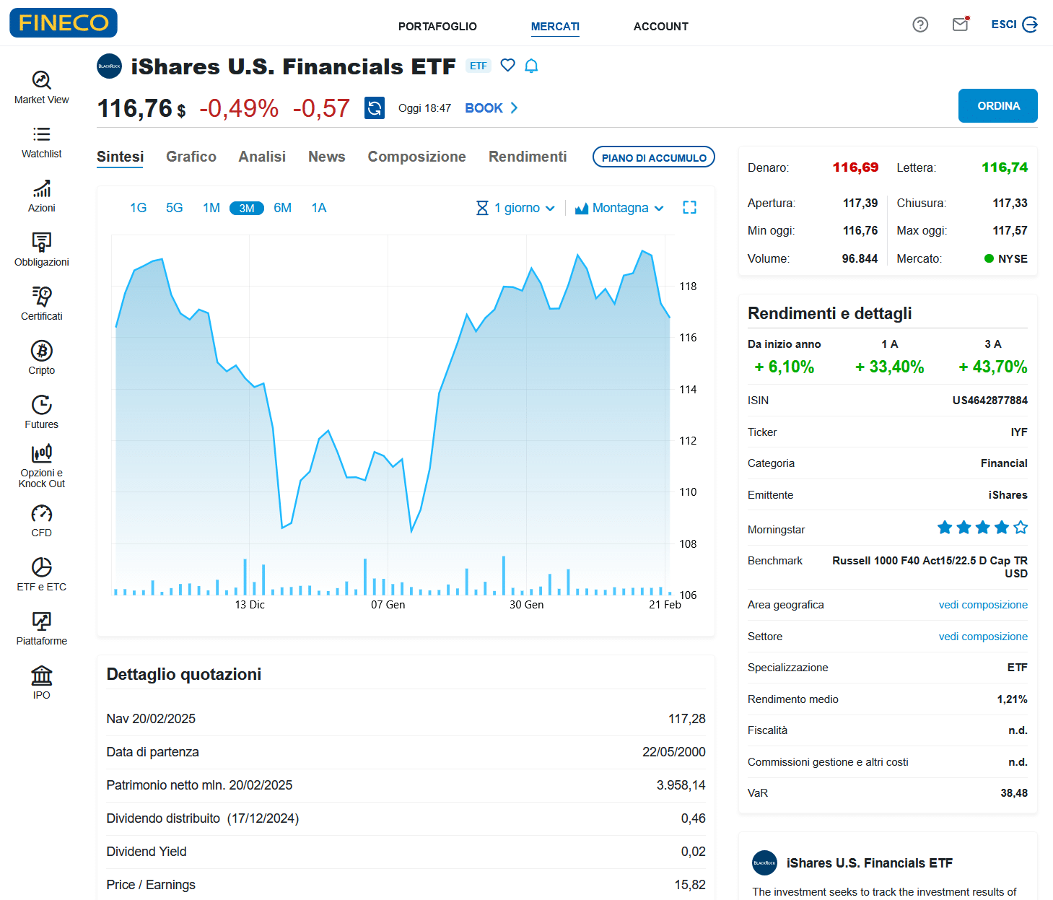The height and width of the screenshot is (900, 1053).
Task: Select the 1G chart range
Action: point(139,208)
